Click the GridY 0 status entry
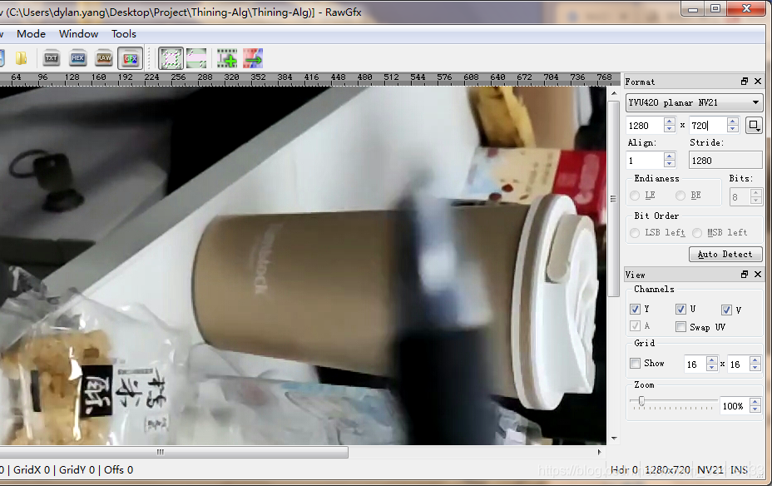This screenshot has height=486, width=772. click(77, 469)
